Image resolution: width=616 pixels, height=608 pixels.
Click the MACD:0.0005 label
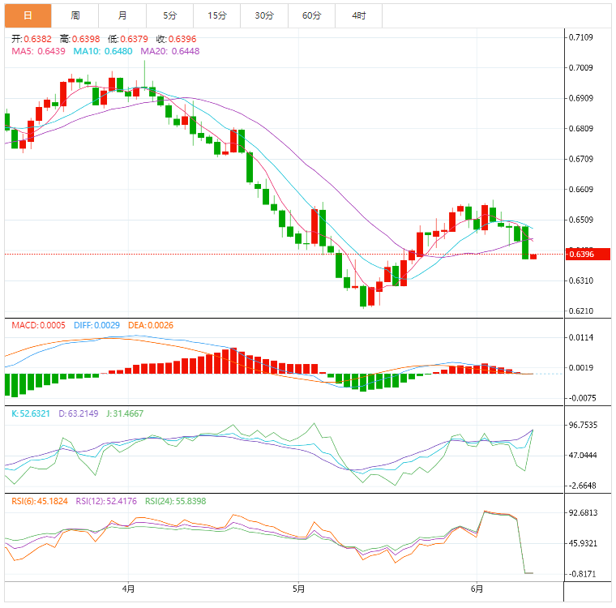click(39, 325)
